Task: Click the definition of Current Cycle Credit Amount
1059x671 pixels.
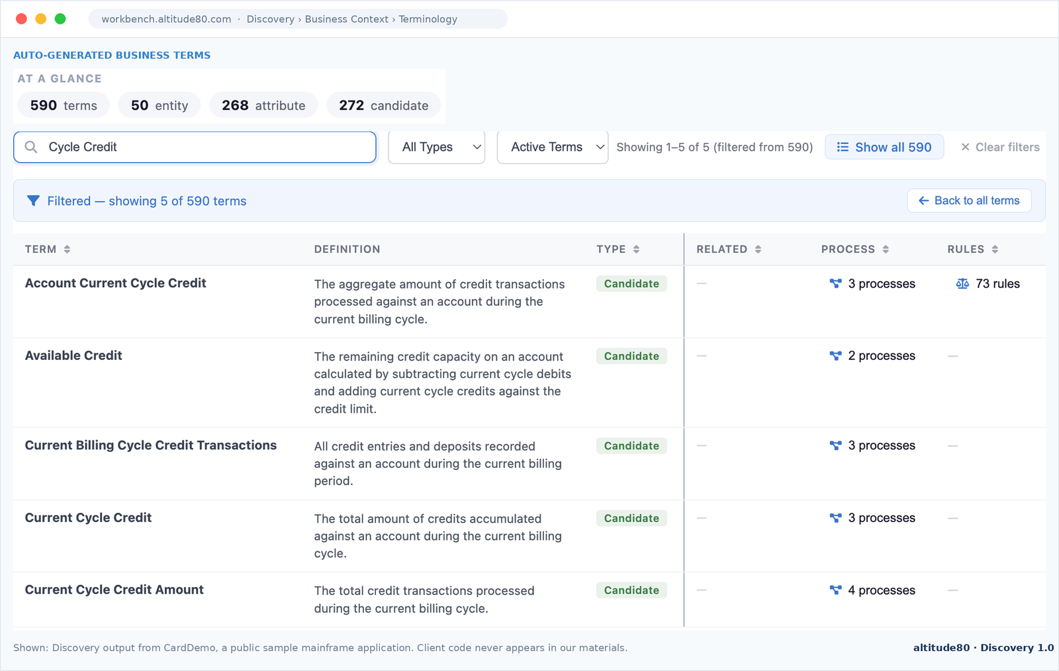Action: click(x=424, y=600)
